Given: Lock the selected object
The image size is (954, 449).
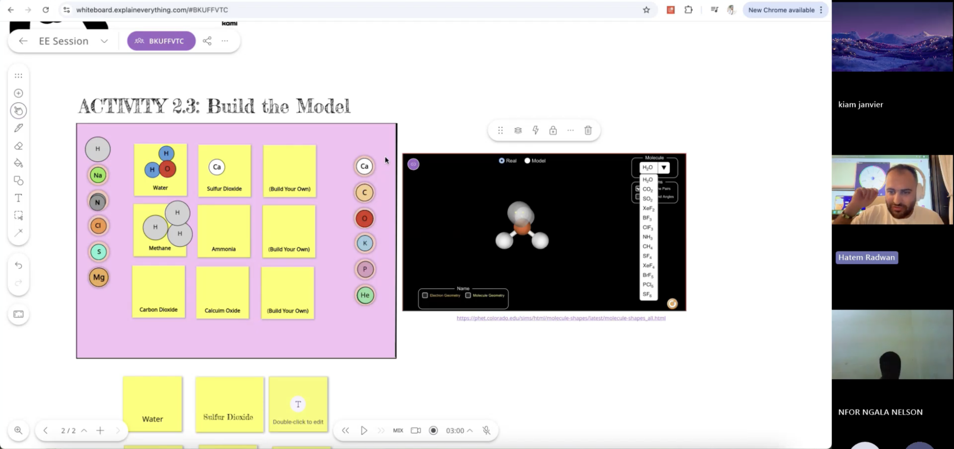Looking at the screenshot, I should tap(553, 130).
